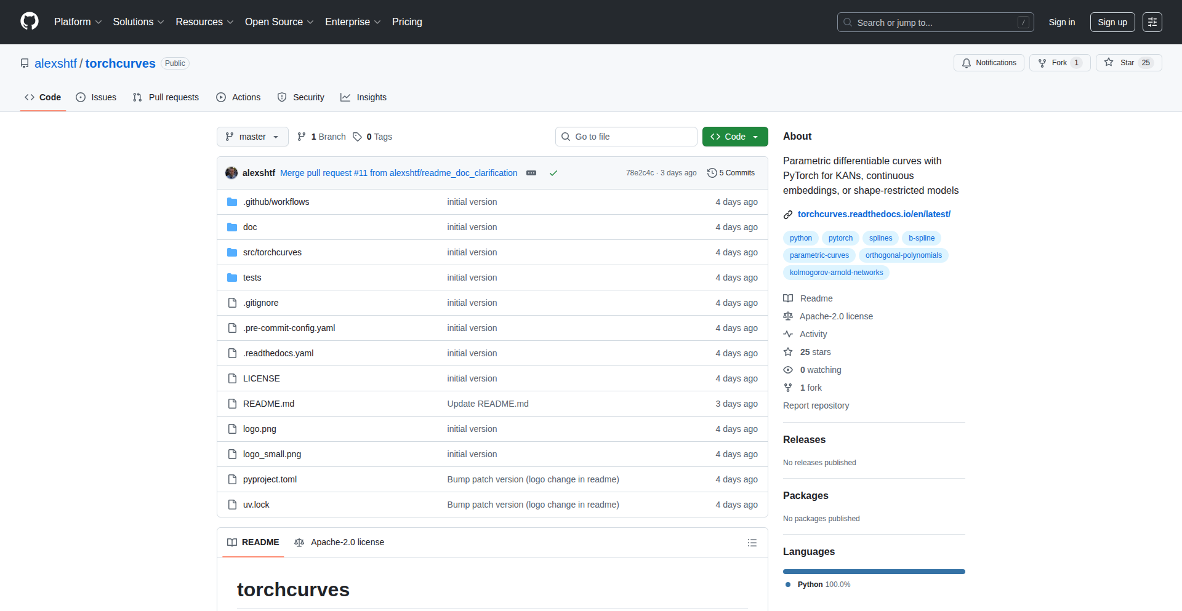Click the .github/workflows folder icon
This screenshot has width=1182, height=611.
[232, 202]
